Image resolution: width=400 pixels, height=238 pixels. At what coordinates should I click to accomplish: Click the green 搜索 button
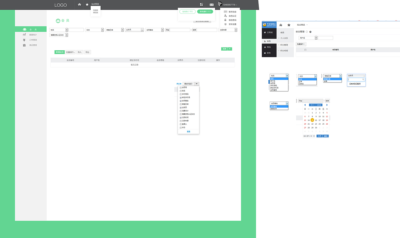click(224, 49)
